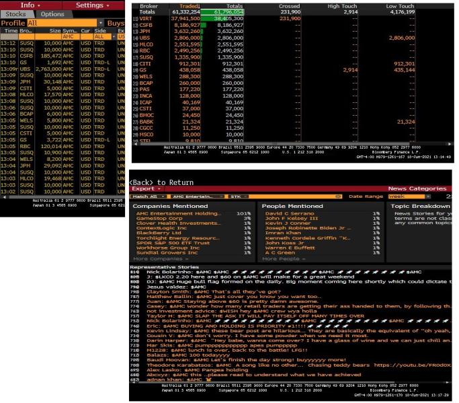The image size is (459, 403).
Task: Select the VIRT broker row
Action: [274, 18]
